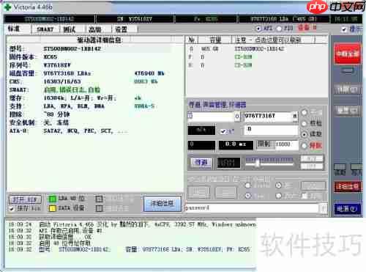The image size is (366, 272).
Task: Click the yellow SATA device indicator
Action: (x=52, y=208)
